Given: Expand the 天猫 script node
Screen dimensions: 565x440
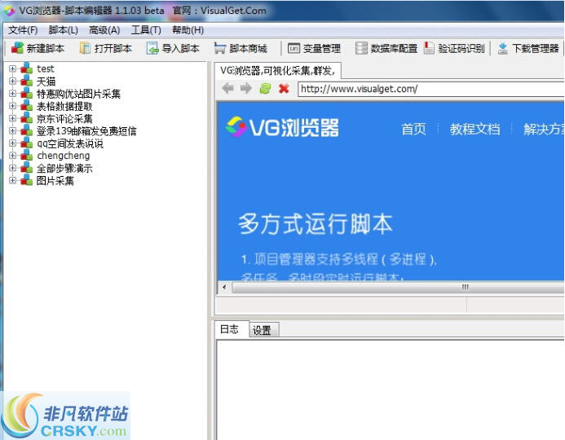Looking at the screenshot, I should click(x=12, y=81).
